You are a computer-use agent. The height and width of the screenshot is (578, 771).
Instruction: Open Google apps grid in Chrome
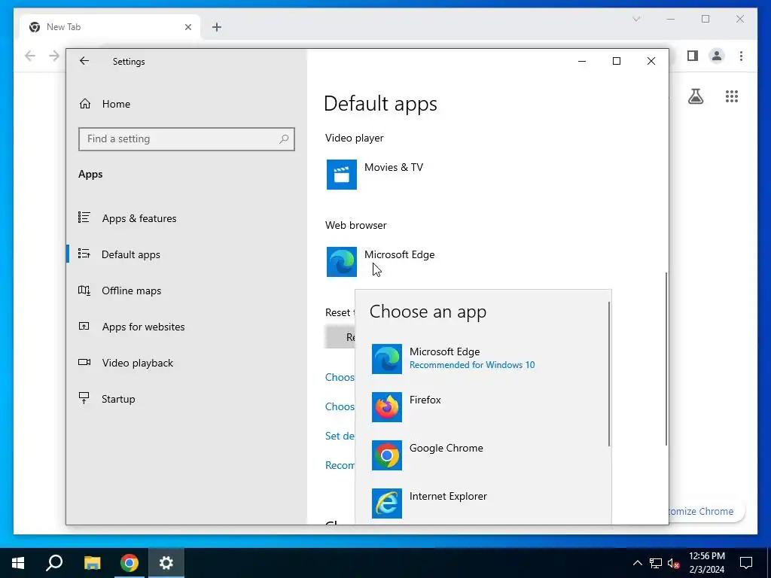coord(732,96)
